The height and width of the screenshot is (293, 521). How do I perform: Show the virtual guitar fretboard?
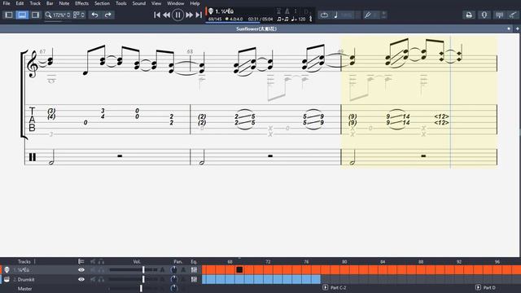point(514,15)
